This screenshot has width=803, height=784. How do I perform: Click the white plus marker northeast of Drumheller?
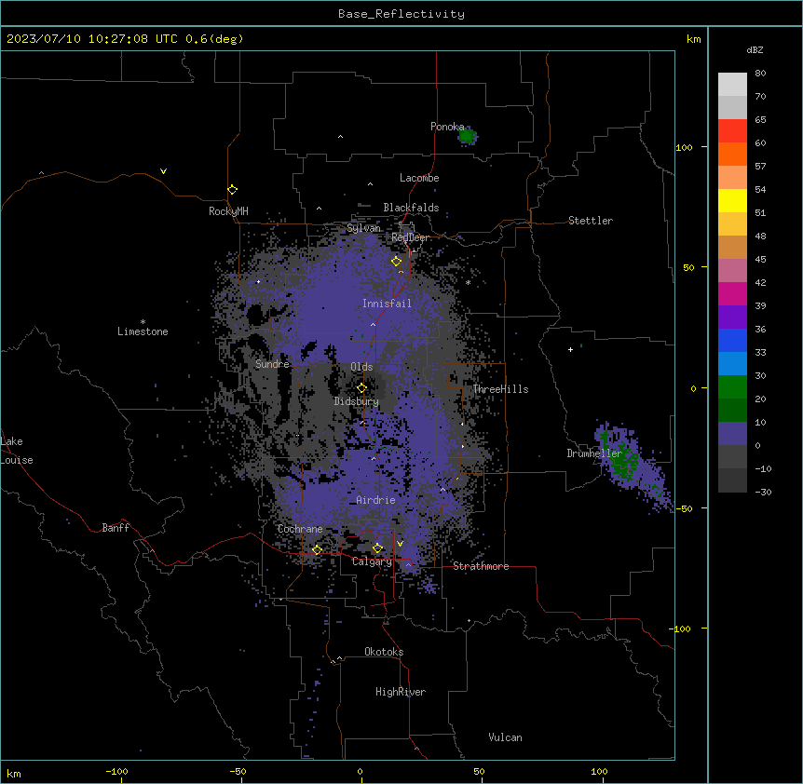click(x=570, y=349)
